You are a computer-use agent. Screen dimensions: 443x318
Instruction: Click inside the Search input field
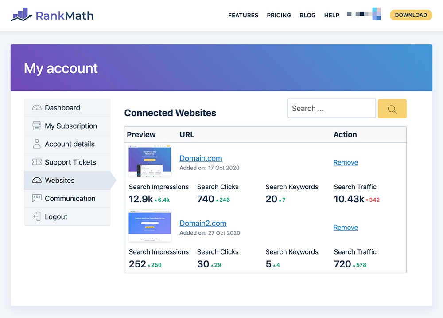[x=331, y=108]
